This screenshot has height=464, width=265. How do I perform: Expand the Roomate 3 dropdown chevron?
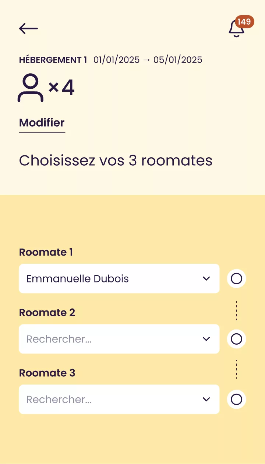(x=206, y=399)
